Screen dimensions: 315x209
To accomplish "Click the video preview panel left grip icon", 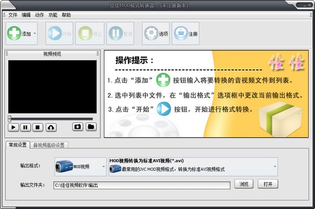I will 7,54.
